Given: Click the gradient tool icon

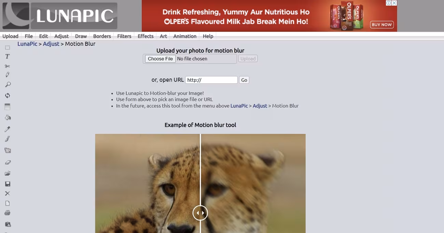Looking at the screenshot, I should (8, 107).
